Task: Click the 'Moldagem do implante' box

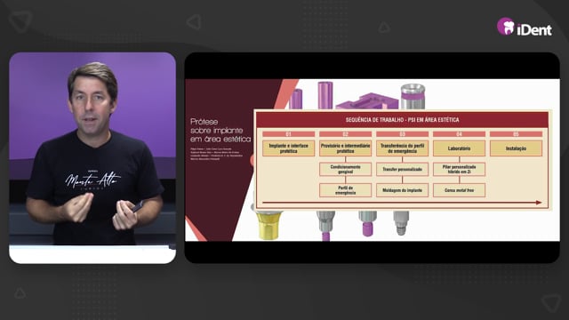Action: click(x=402, y=190)
